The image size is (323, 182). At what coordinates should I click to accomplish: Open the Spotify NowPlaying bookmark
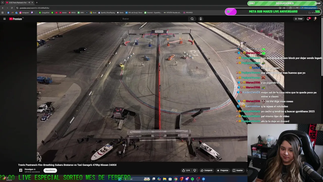tap(107, 13)
